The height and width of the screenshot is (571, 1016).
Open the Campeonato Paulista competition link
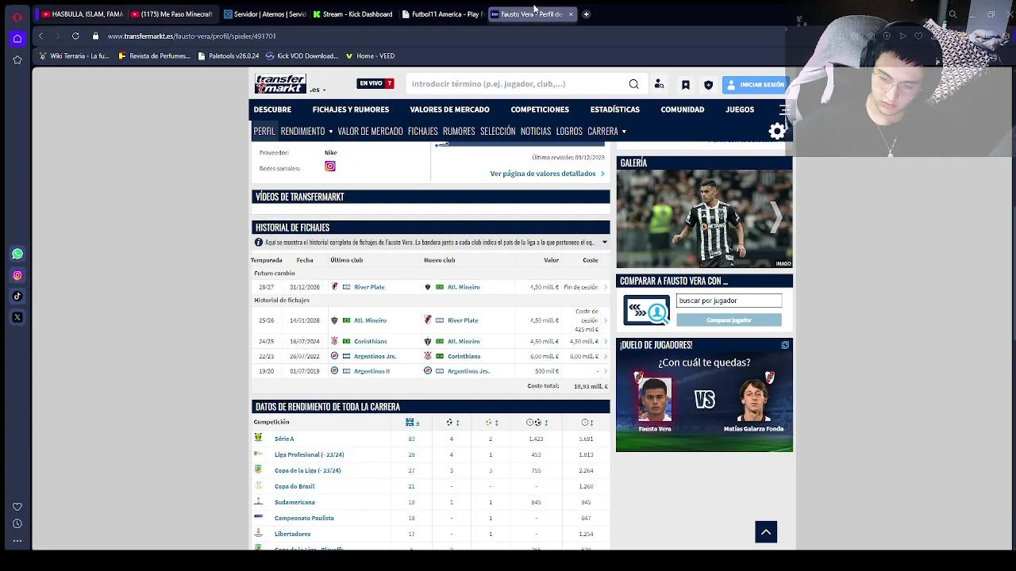pos(304,518)
